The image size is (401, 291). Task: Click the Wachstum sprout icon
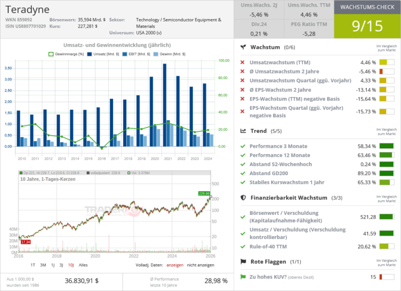[243, 48]
